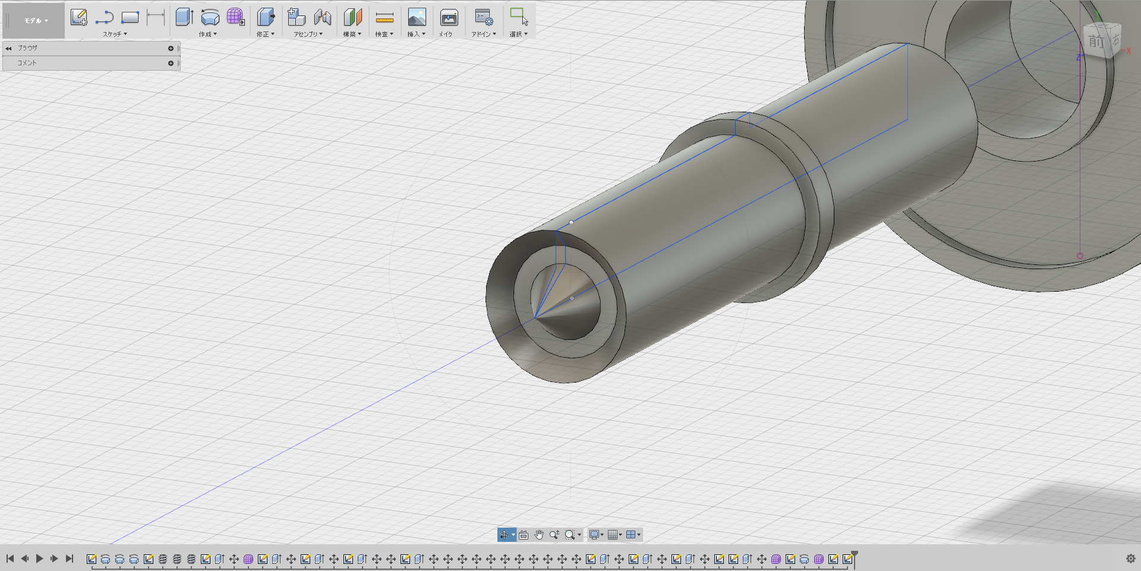Viewport: 1141px width, 571px height.
Task: Click the Insert image icon
Action: pyautogui.click(x=417, y=17)
